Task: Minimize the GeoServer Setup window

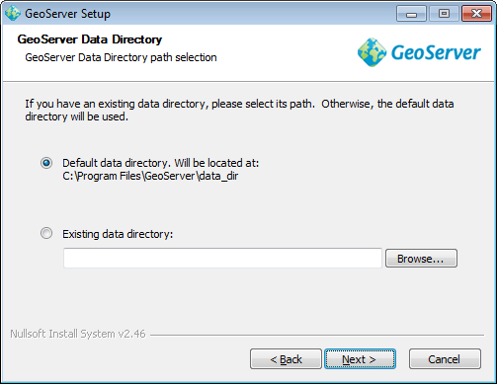Action: point(411,14)
